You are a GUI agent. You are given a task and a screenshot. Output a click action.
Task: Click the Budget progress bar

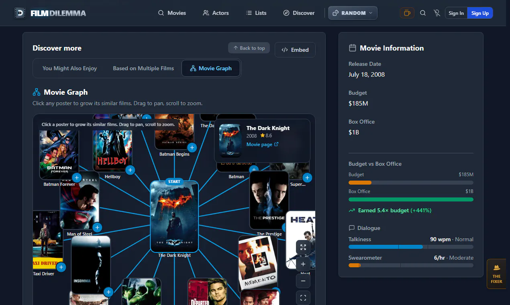411,183
